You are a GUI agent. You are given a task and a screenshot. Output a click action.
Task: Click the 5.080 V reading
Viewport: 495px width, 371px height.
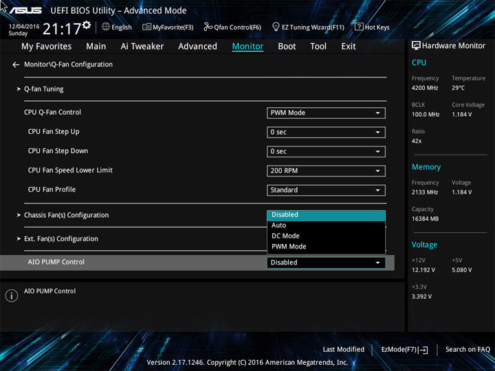(x=461, y=270)
